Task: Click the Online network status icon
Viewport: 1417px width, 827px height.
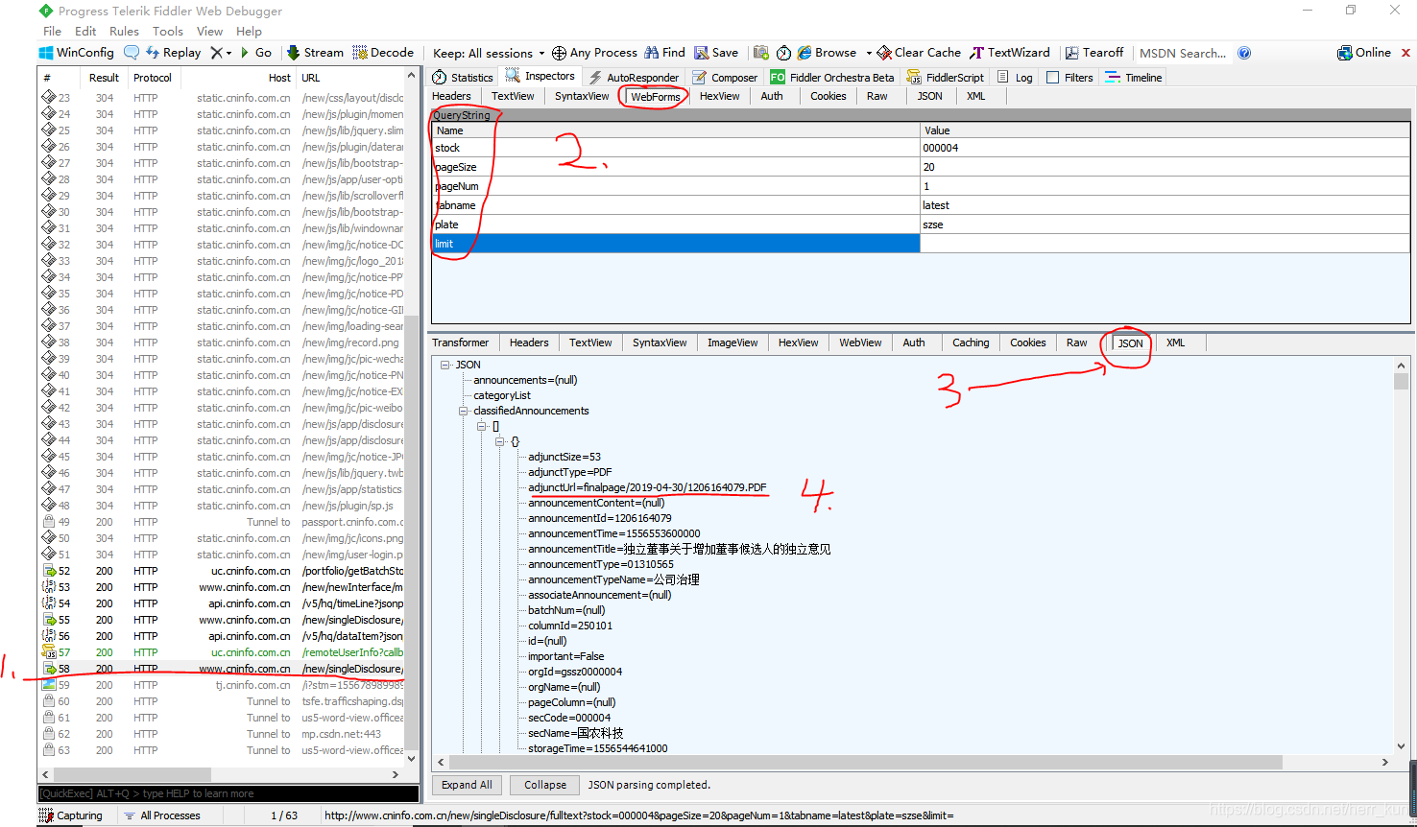Action: pos(1344,53)
